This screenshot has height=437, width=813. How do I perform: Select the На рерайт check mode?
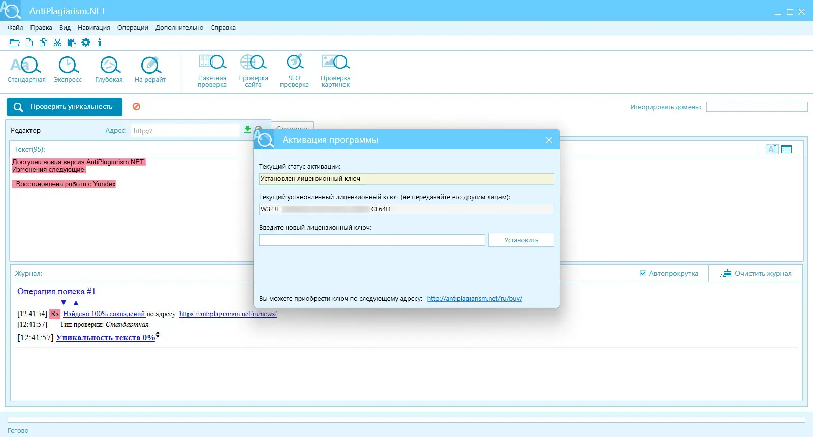coord(150,70)
